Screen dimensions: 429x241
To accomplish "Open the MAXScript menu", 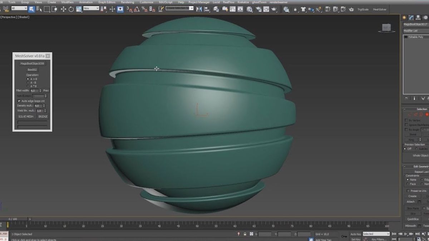I will point(166,2).
